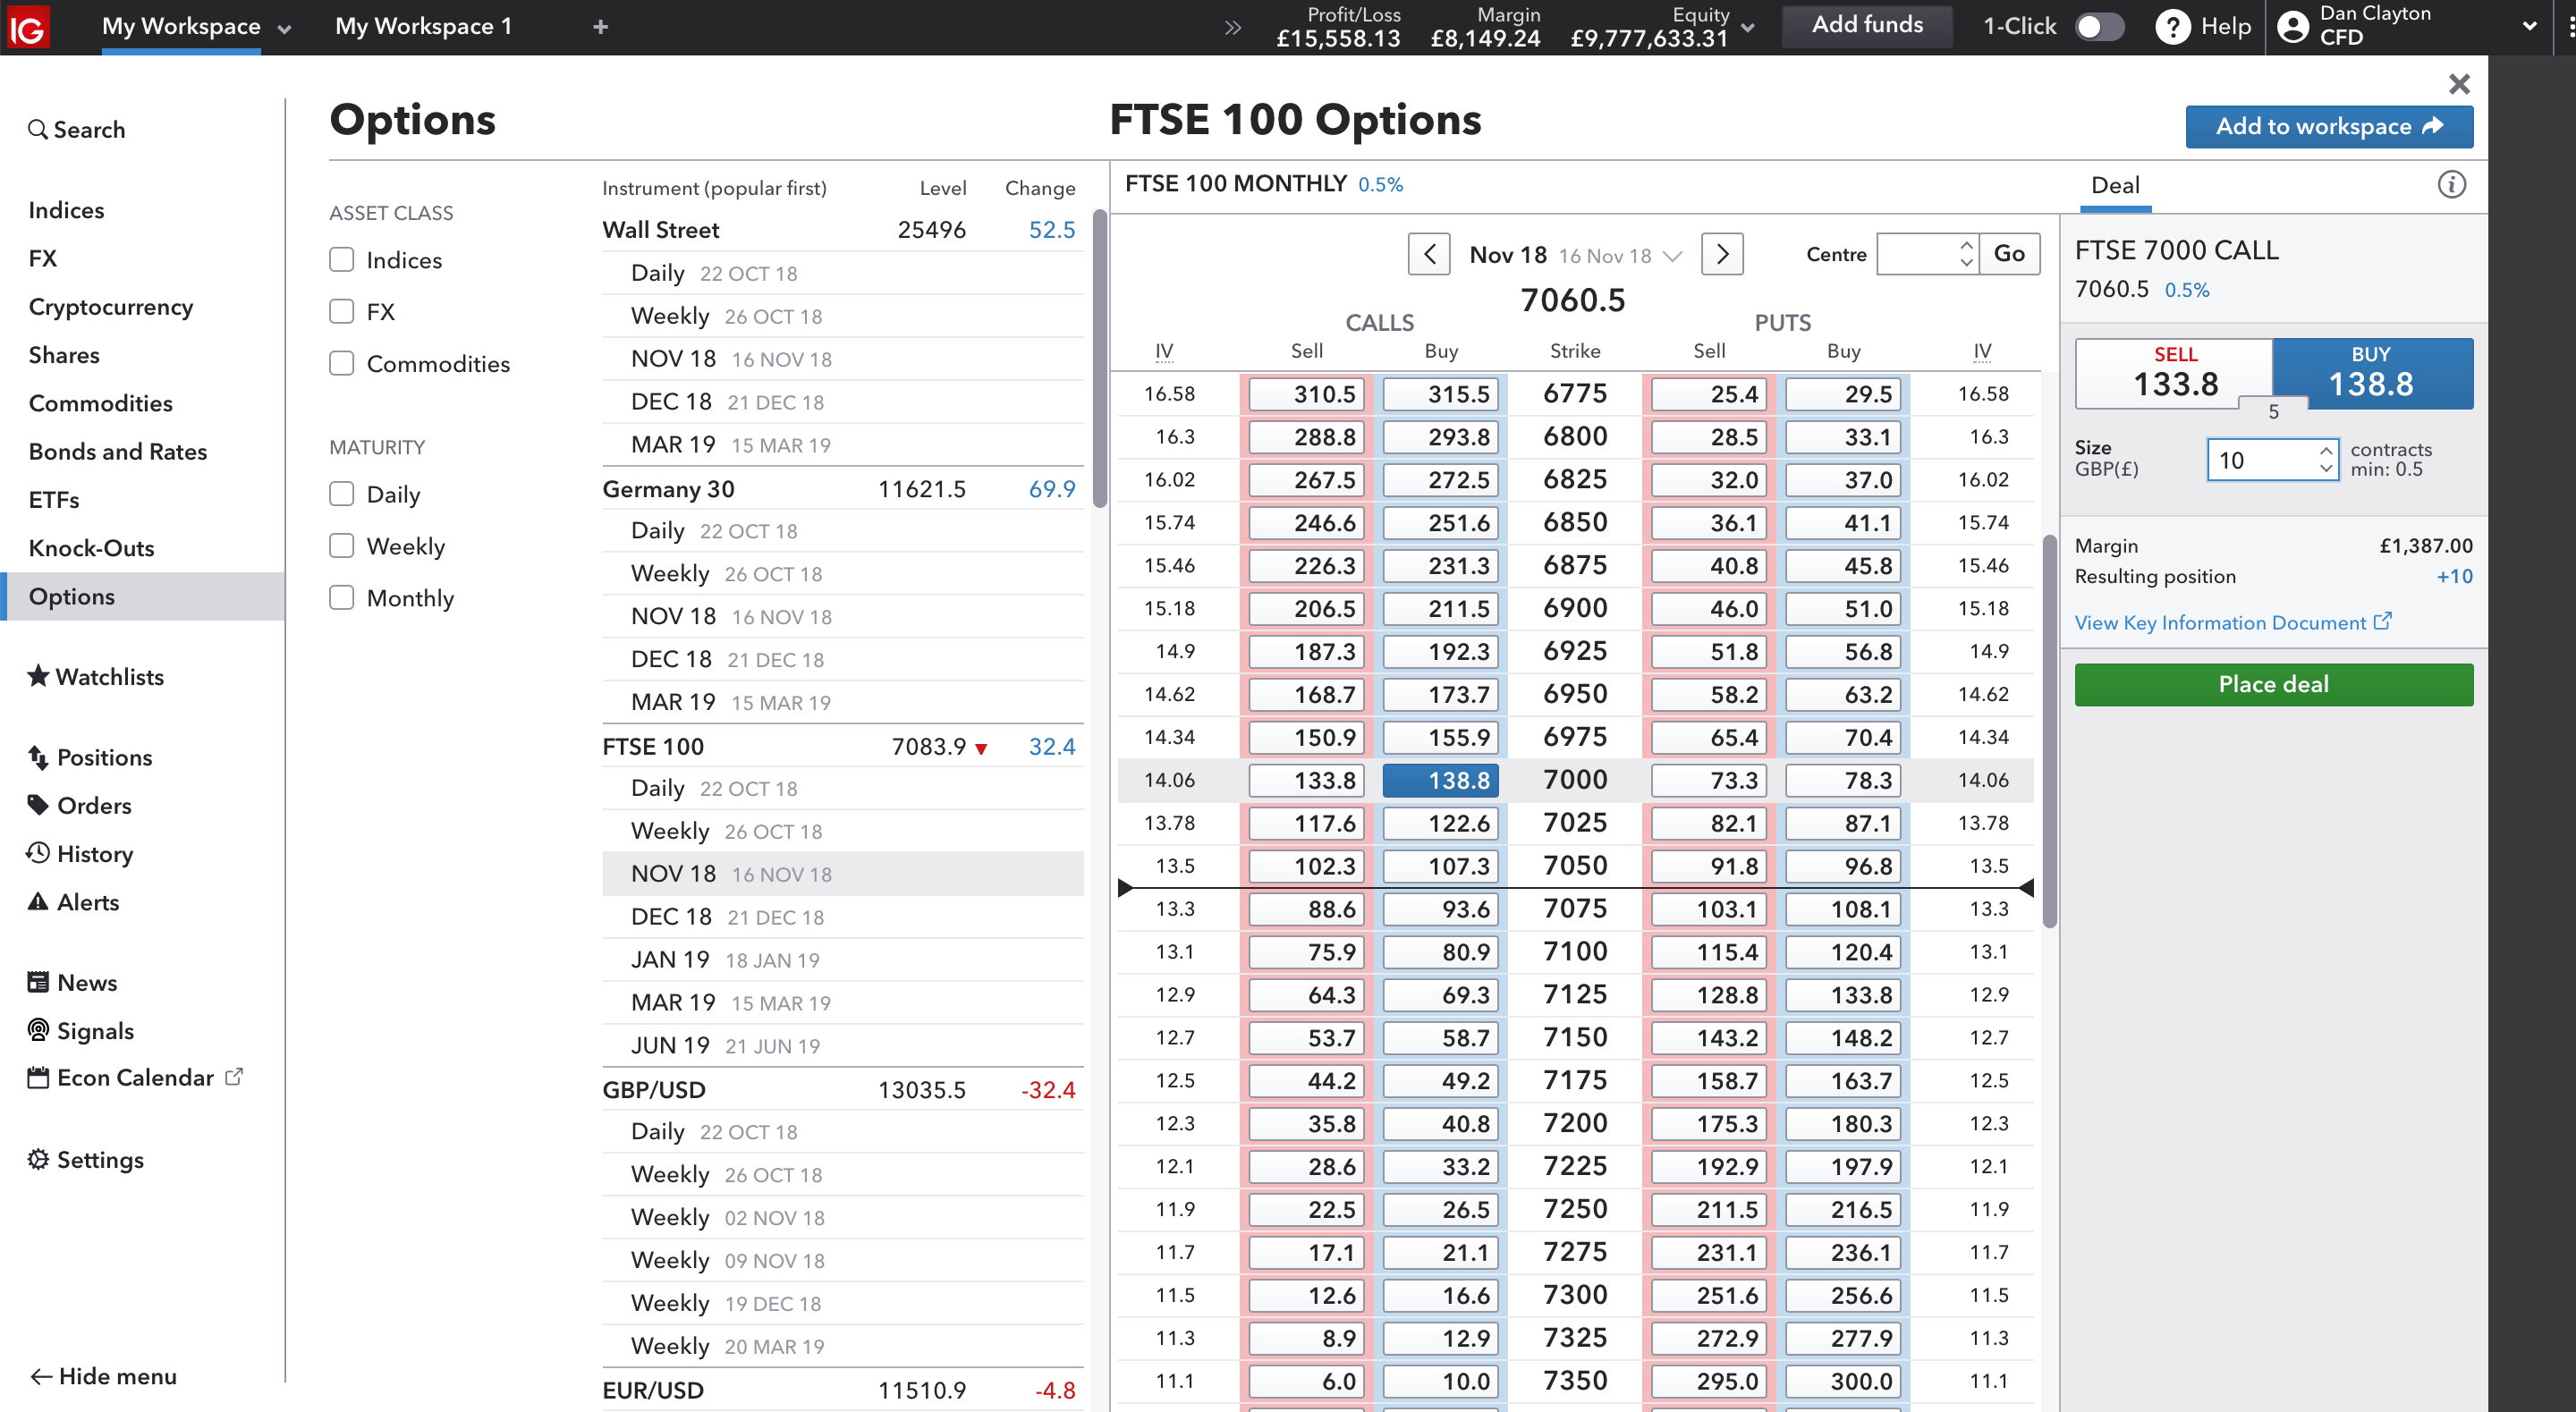The image size is (2576, 1412).
Task: Click Add to workspace button
Action: point(2329,126)
